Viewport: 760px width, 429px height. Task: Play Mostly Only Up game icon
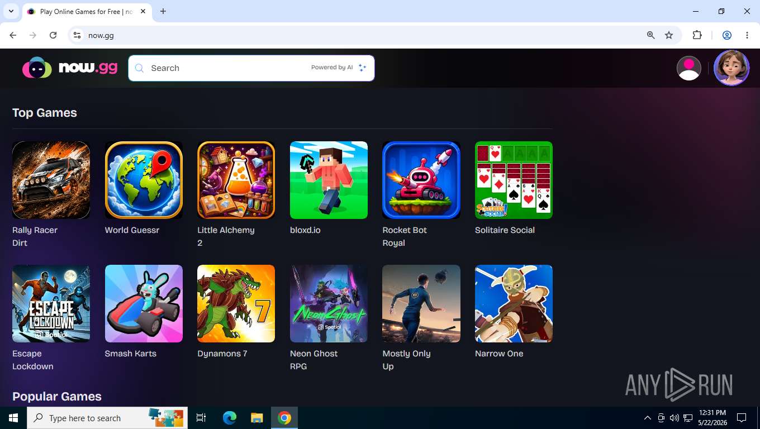(x=421, y=303)
